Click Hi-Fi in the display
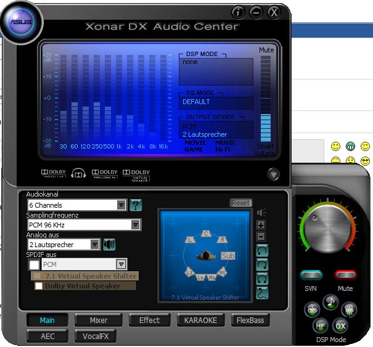 [x=223, y=150]
